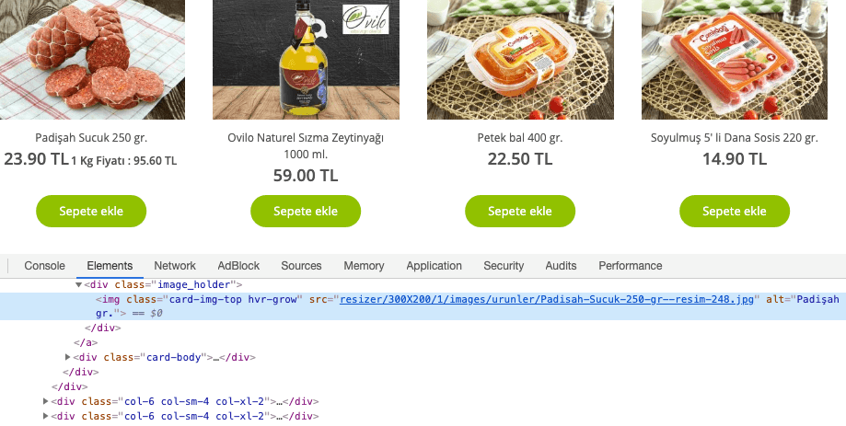Image resolution: width=846 pixels, height=426 pixels.
Task: Go to the Application tab
Action: 434,266
